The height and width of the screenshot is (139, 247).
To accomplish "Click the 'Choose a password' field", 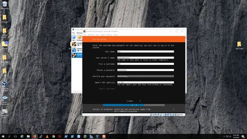I will pos(145,70).
